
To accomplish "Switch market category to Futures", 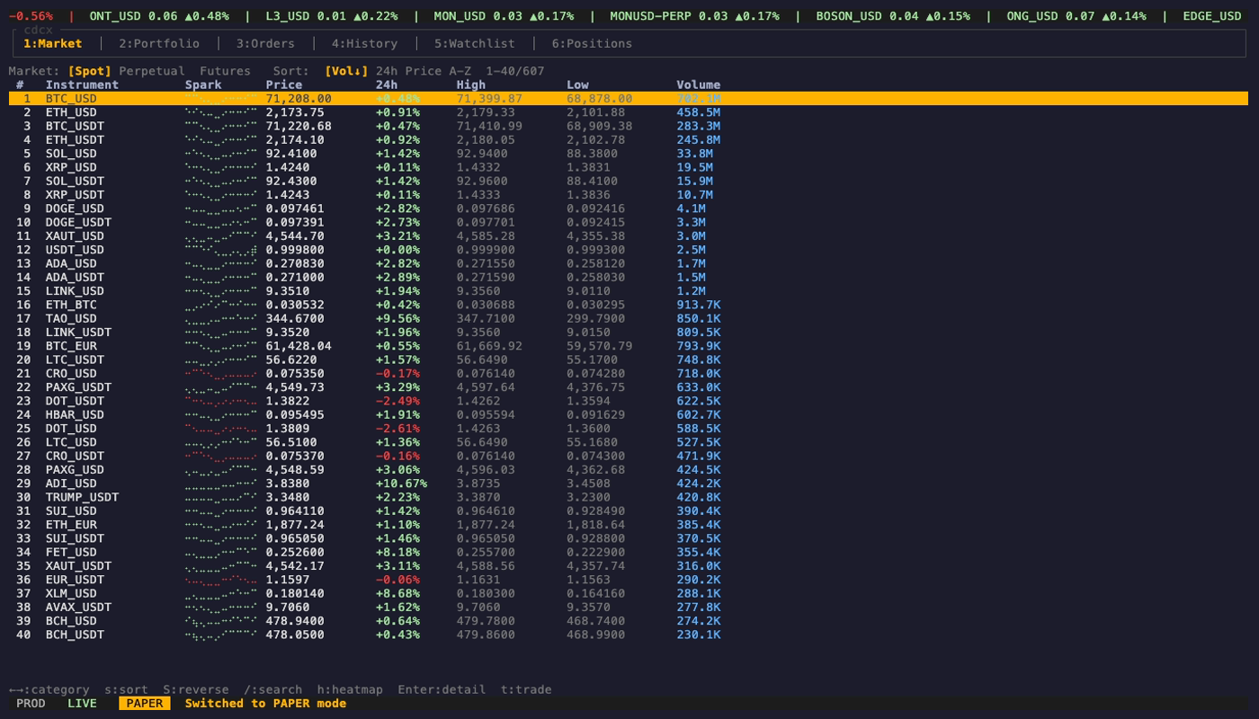I will pyautogui.click(x=226, y=71).
